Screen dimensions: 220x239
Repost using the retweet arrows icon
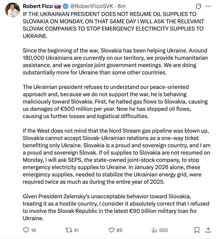pyautogui.click(x=68, y=230)
